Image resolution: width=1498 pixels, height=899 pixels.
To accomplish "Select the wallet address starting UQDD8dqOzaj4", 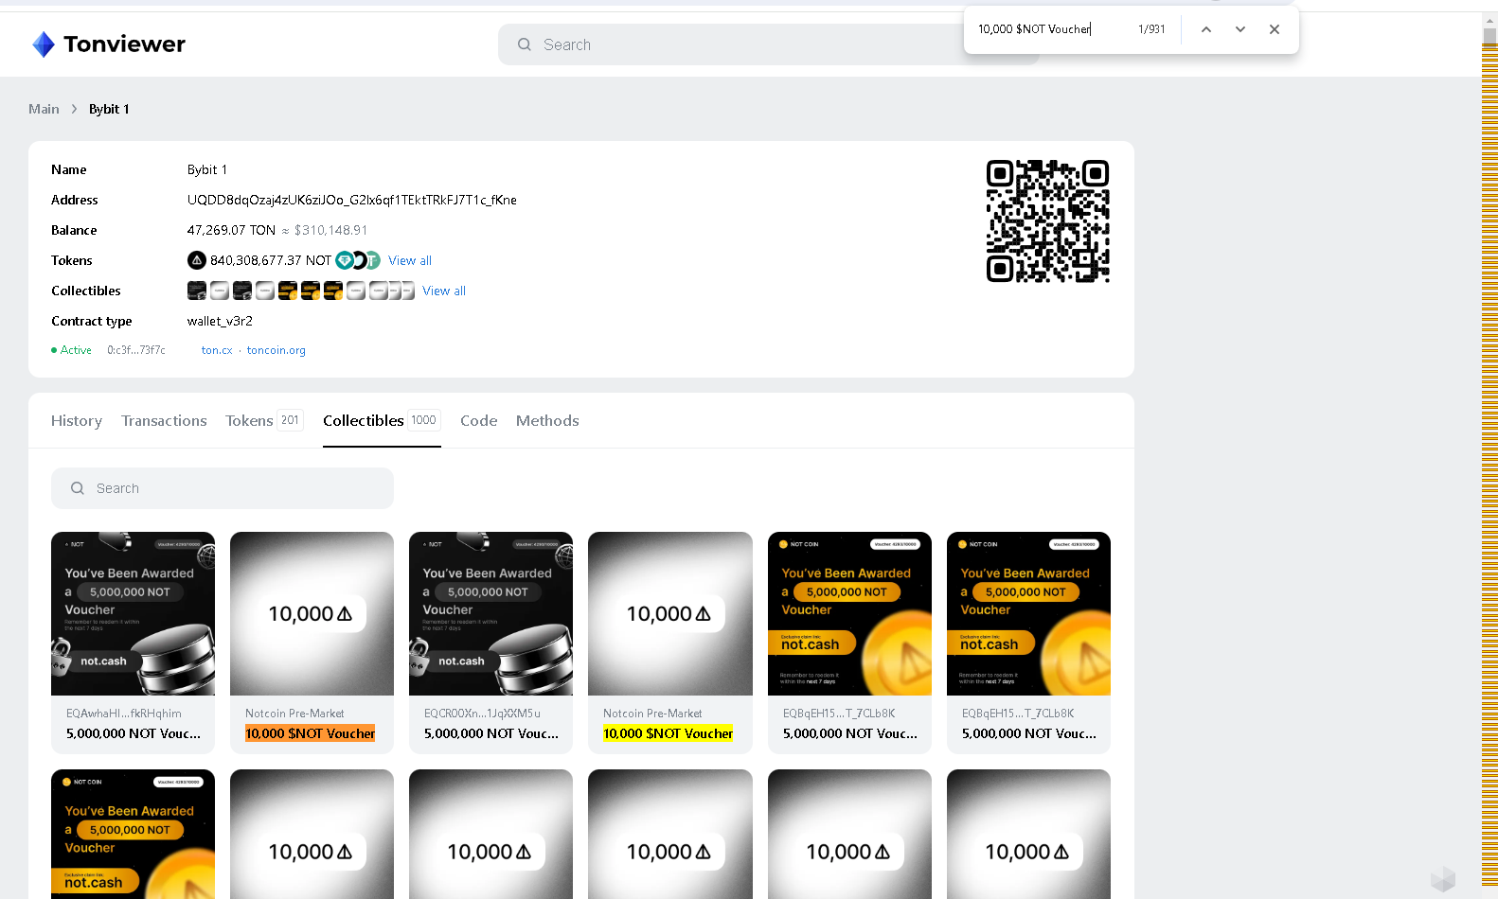I will point(352,200).
